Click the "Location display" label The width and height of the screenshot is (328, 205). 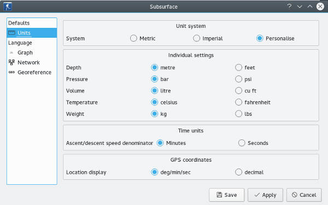pos(86,172)
